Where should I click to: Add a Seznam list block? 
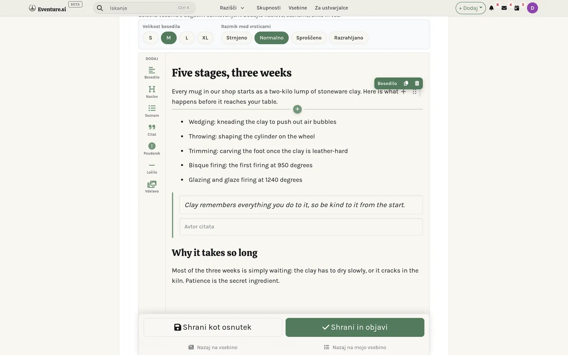[152, 111]
